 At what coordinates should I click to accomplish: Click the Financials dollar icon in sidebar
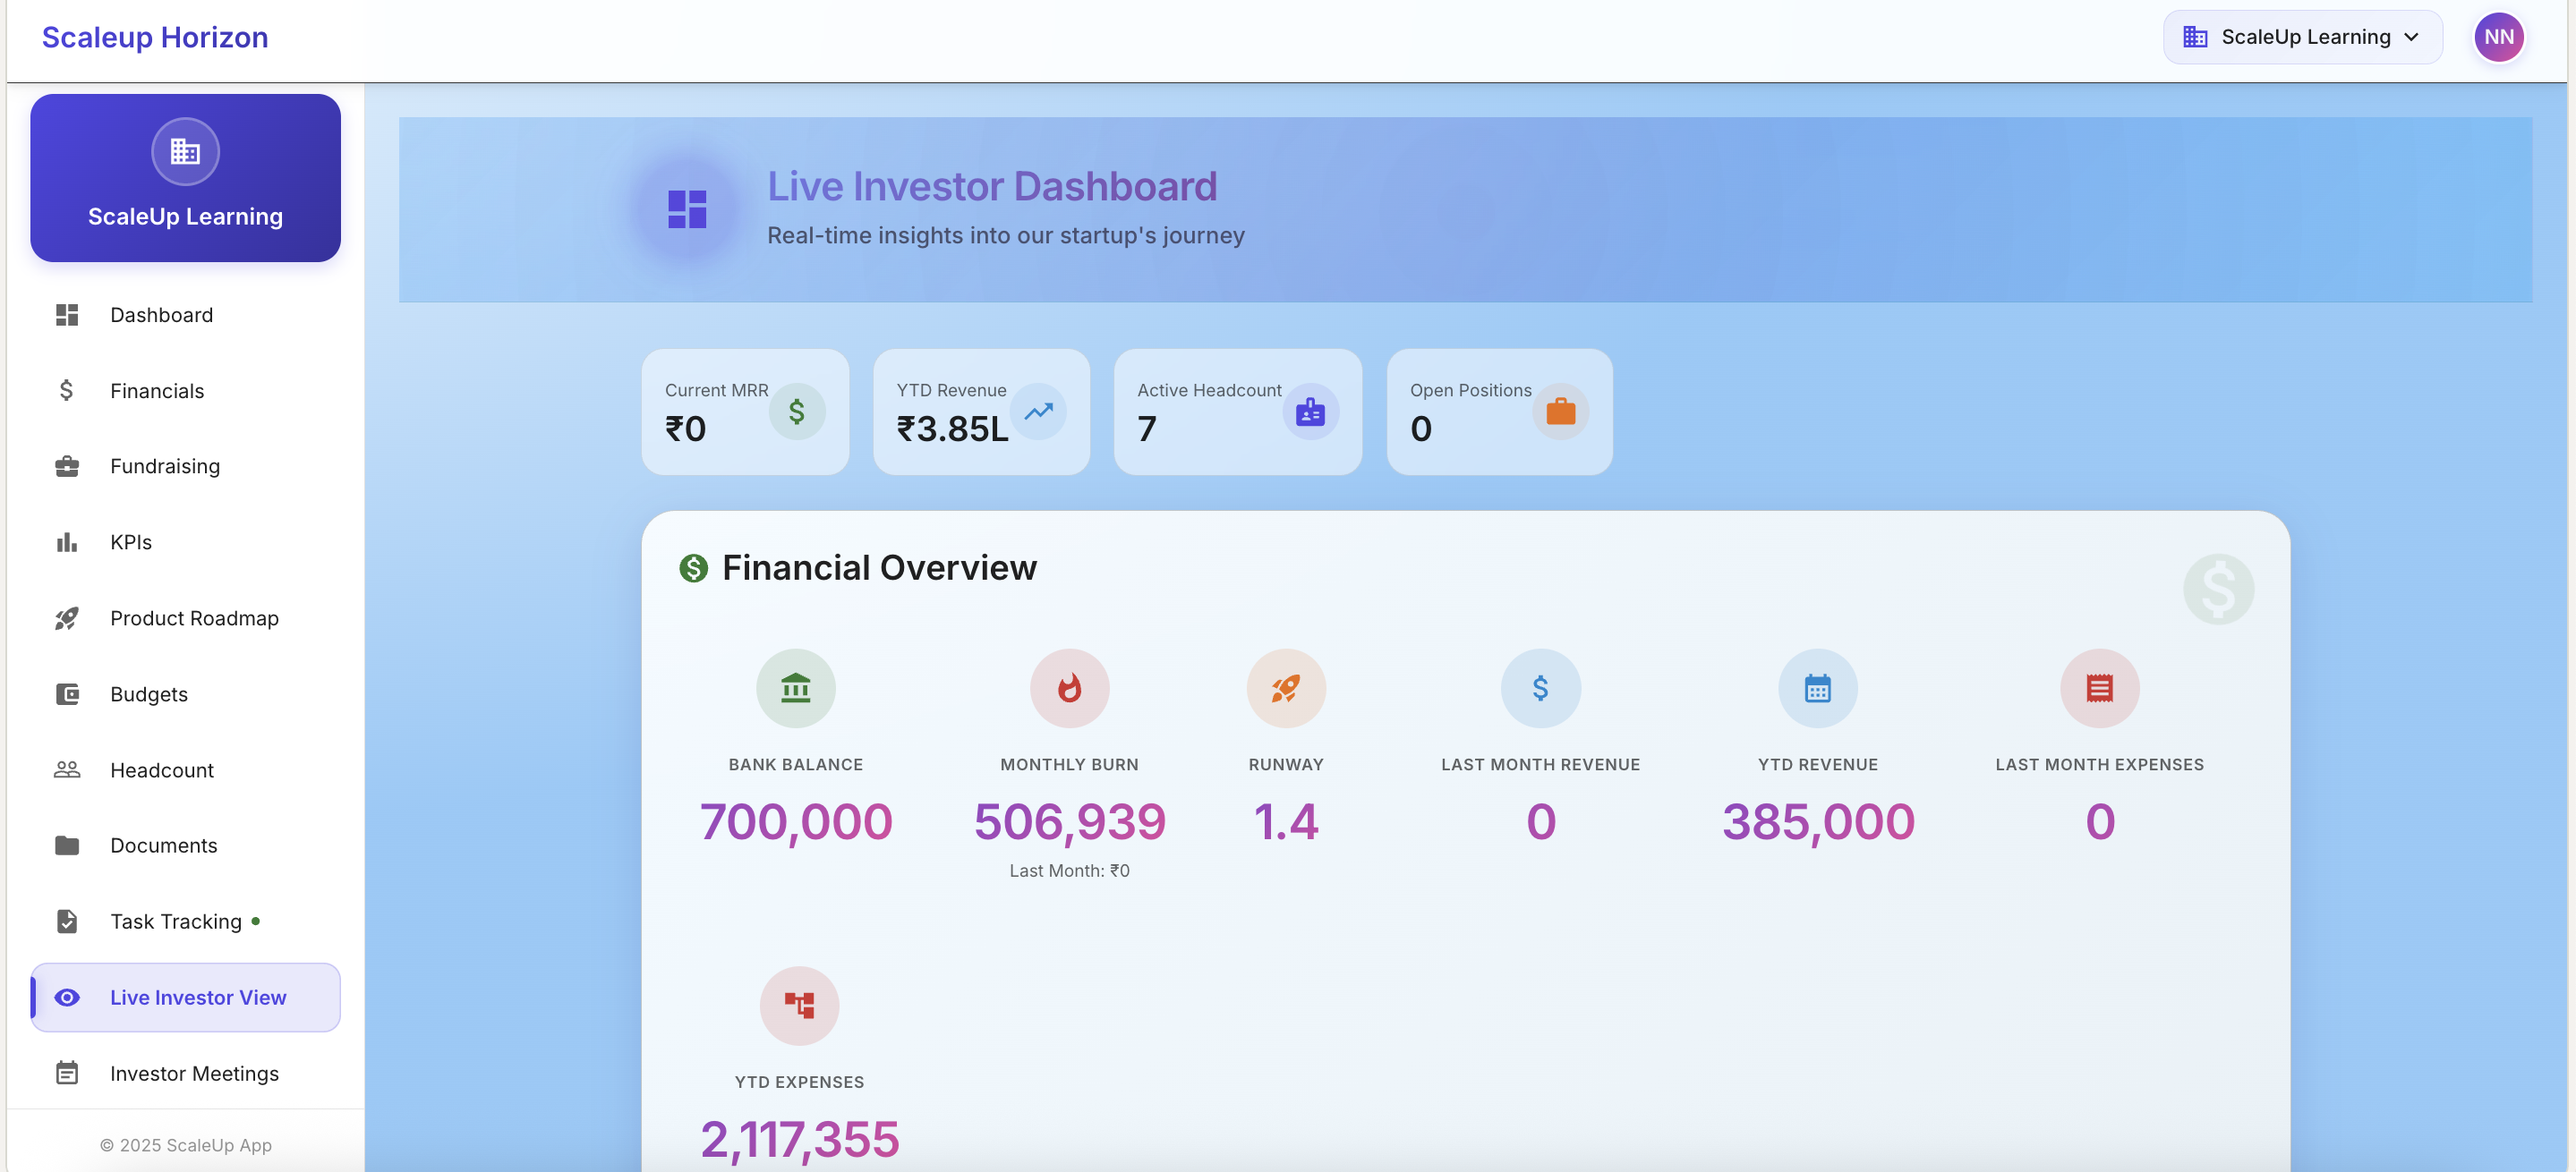pos(67,391)
